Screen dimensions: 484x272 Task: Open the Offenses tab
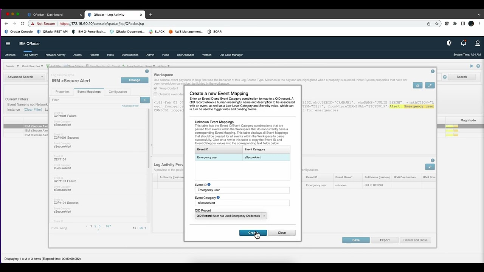click(x=10, y=55)
